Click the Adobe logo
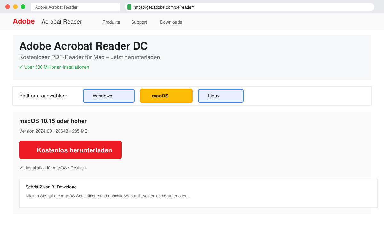The image size is (384, 230). click(24, 21)
